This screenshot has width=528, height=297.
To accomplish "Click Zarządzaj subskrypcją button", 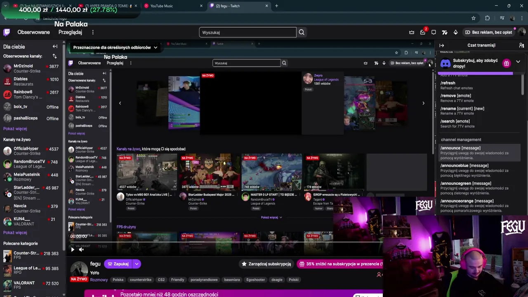I will coord(266,264).
